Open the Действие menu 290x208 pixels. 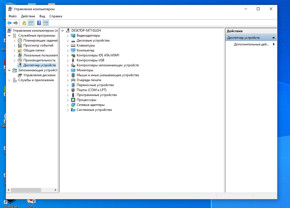(28, 16)
